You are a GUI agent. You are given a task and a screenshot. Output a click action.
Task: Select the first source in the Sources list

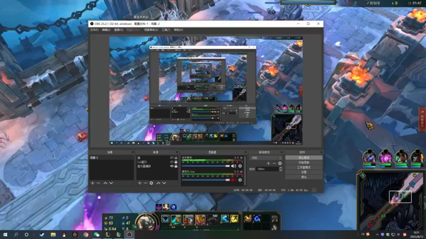(x=153, y=157)
